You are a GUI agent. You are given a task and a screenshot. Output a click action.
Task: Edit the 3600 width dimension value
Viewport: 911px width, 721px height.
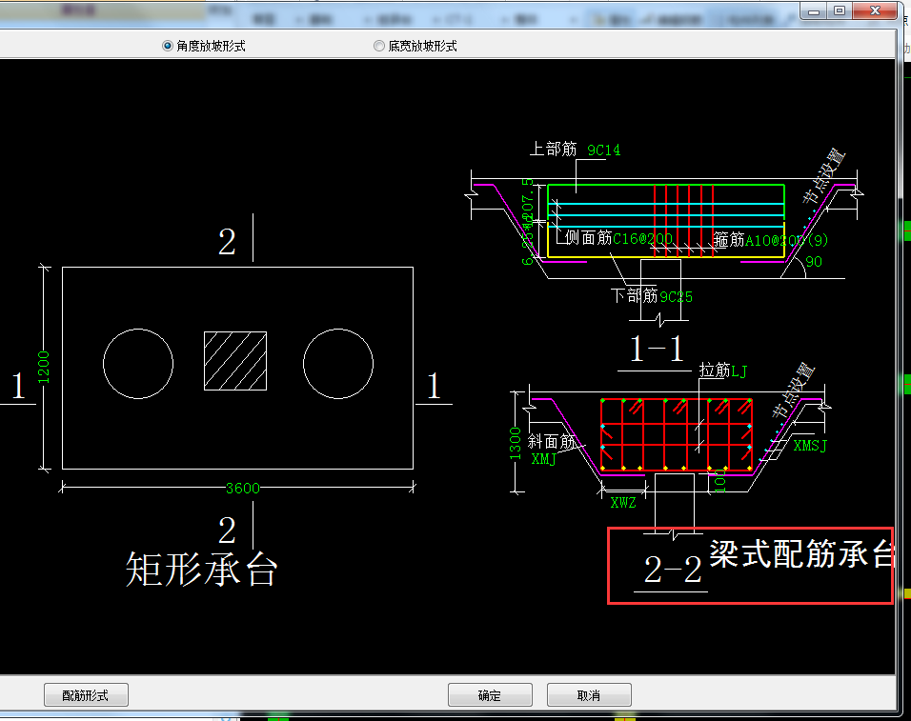coord(242,489)
